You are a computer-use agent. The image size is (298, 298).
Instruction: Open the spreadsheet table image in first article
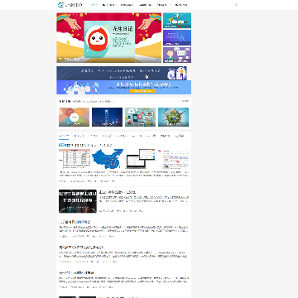74,159
